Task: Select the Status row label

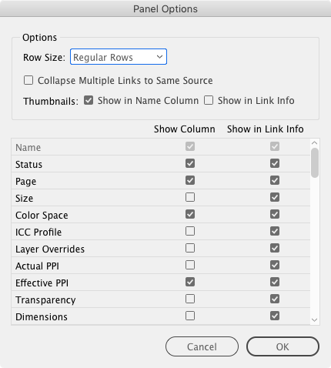Action: coord(28,164)
